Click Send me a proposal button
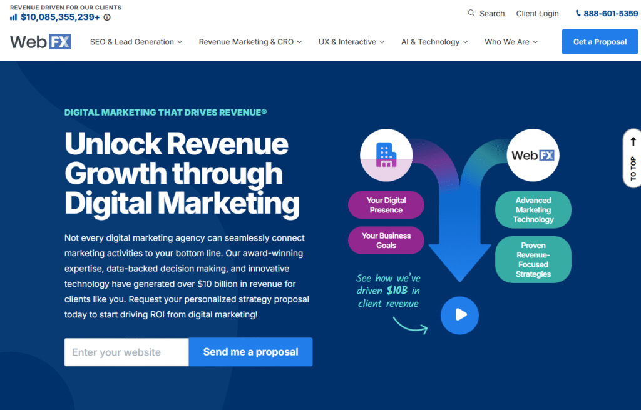Screen dimensions: 641x410 [250, 352]
